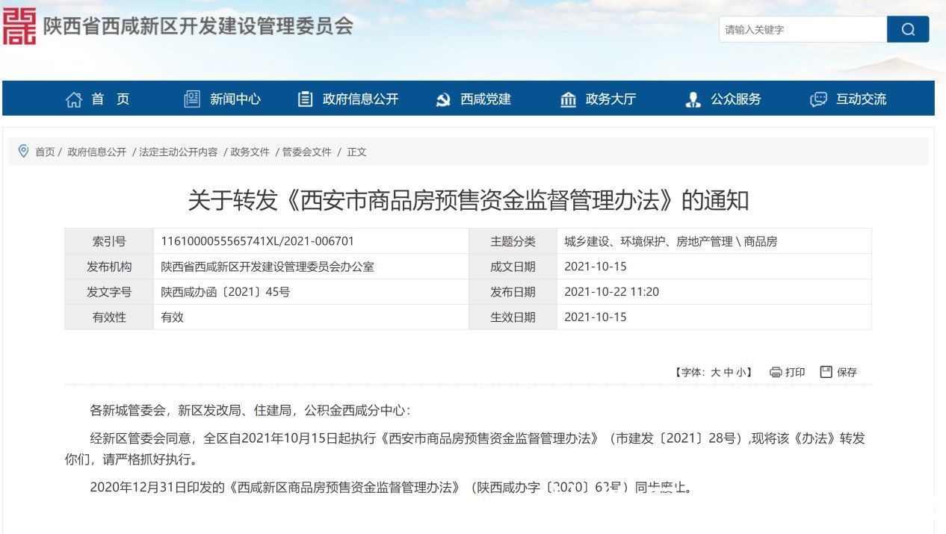The image size is (946, 534).
Task: Click the save icon beside 保存
Action: click(x=826, y=372)
